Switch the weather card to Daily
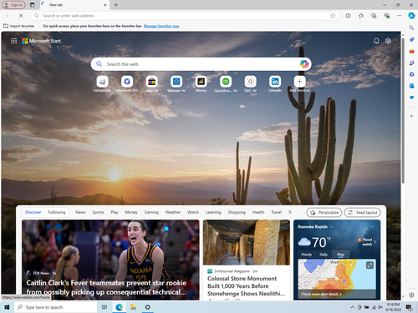The width and height of the screenshot is (418, 313). [324, 255]
